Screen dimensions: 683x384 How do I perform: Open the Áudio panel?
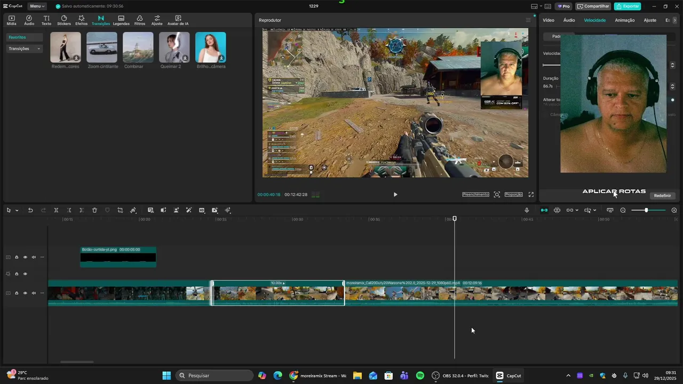pos(29,20)
